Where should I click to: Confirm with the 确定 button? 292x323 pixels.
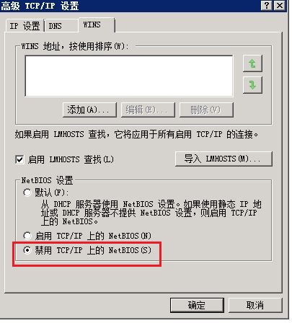(197, 305)
